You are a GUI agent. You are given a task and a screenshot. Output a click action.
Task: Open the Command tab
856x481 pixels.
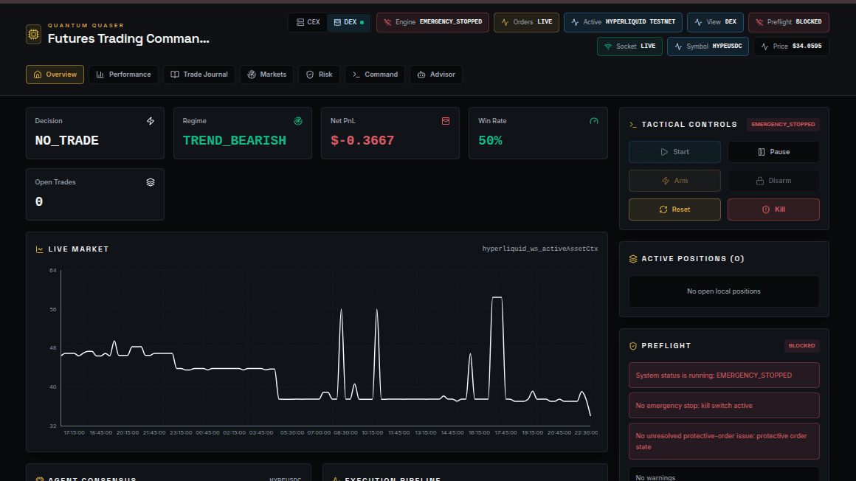tap(375, 75)
